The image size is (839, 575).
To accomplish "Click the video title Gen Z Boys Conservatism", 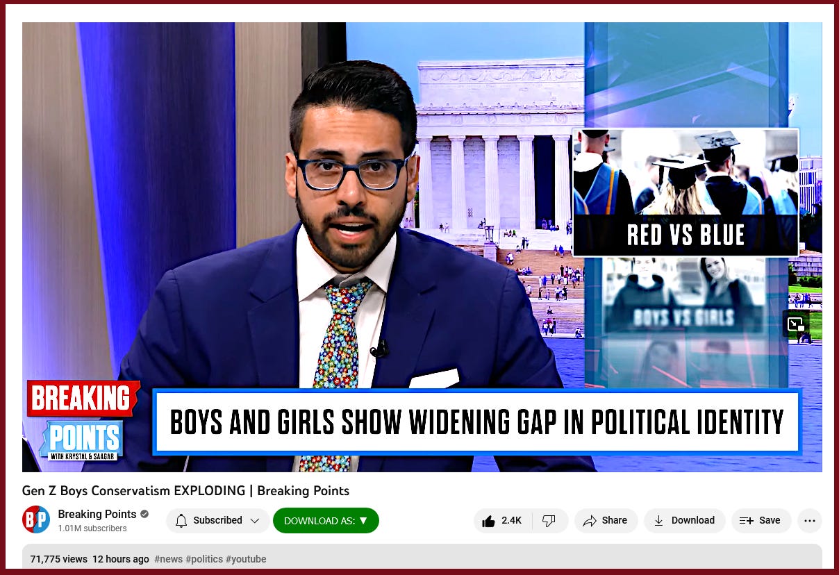I will click(x=185, y=491).
